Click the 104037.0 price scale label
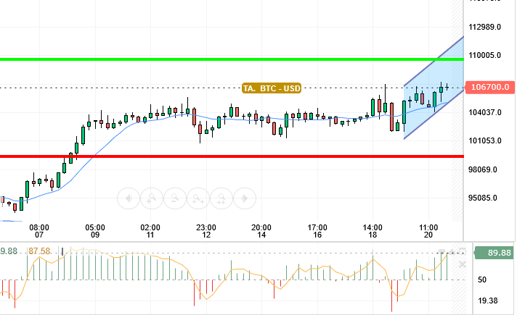The height and width of the screenshot is (315, 517). click(485, 112)
